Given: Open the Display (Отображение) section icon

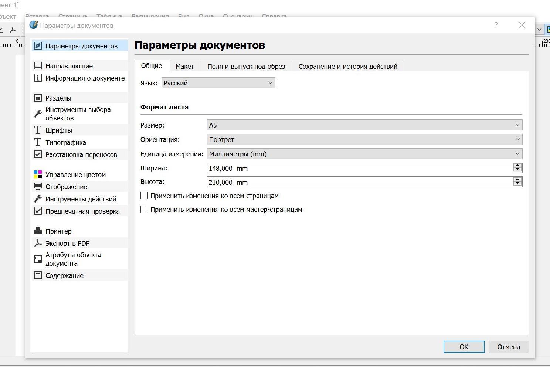Looking at the screenshot, I should [38, 187].
